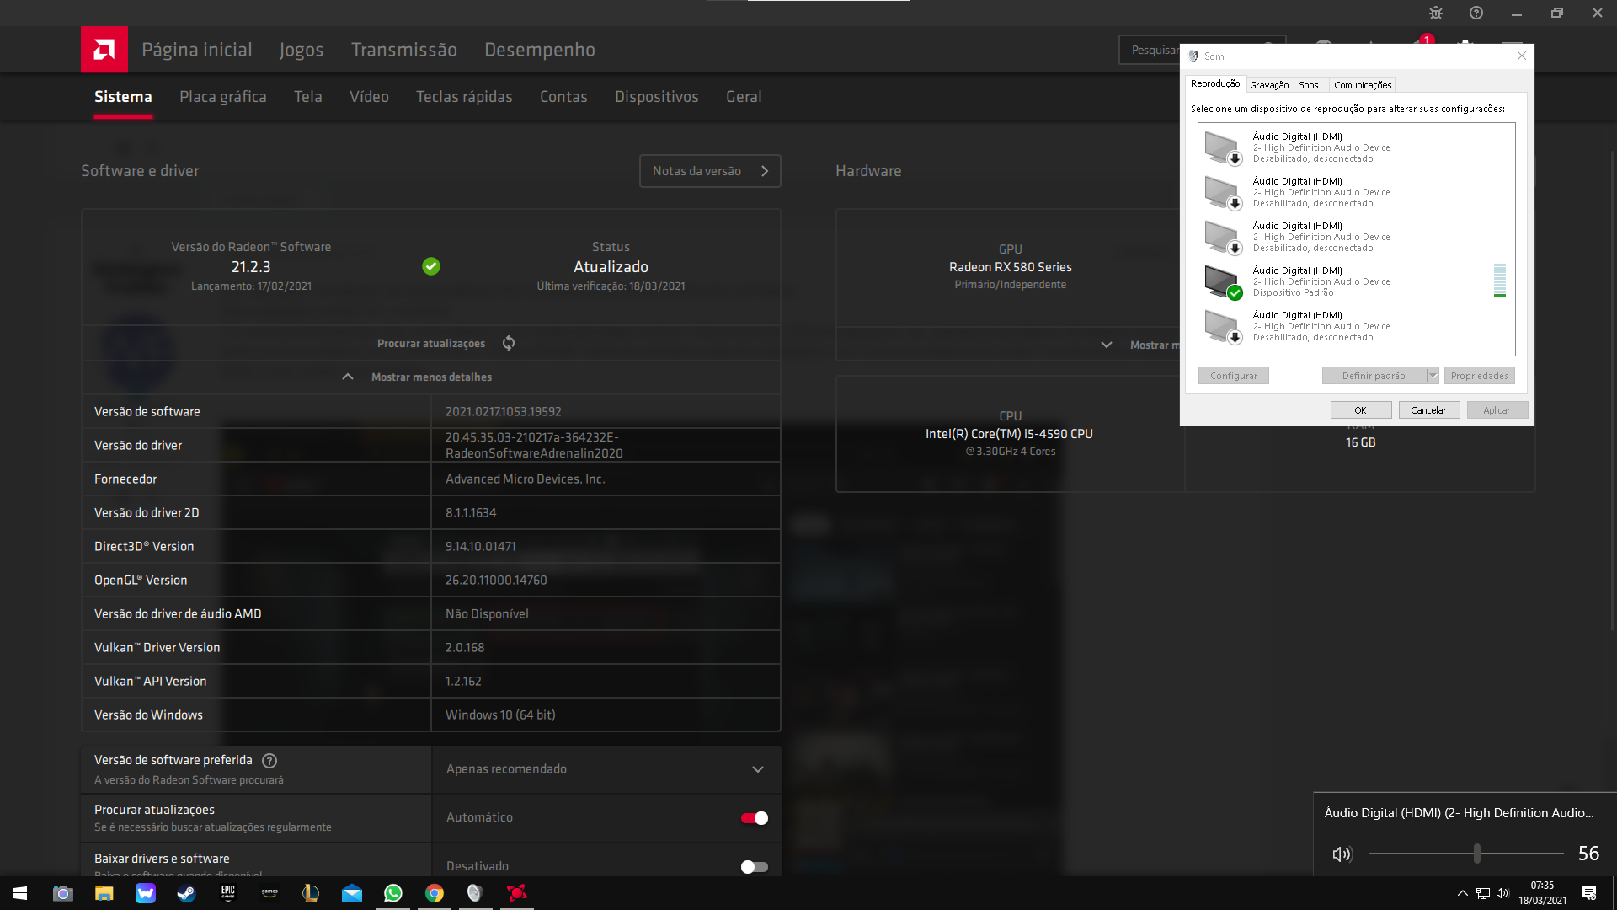Open Amazon Games from the taskbar
This screenshot has width=1617, height=910.
click(x=269, y=893)
